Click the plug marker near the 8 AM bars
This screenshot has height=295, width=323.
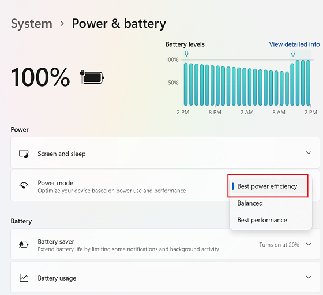point(293,54)
